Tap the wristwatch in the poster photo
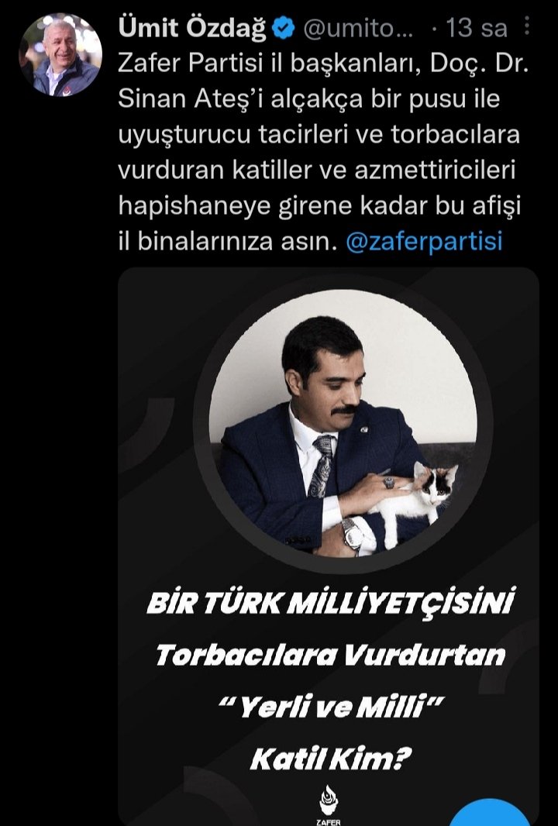Image resolution: width=558 pixels, height=826 pixels. pos(353,534)
